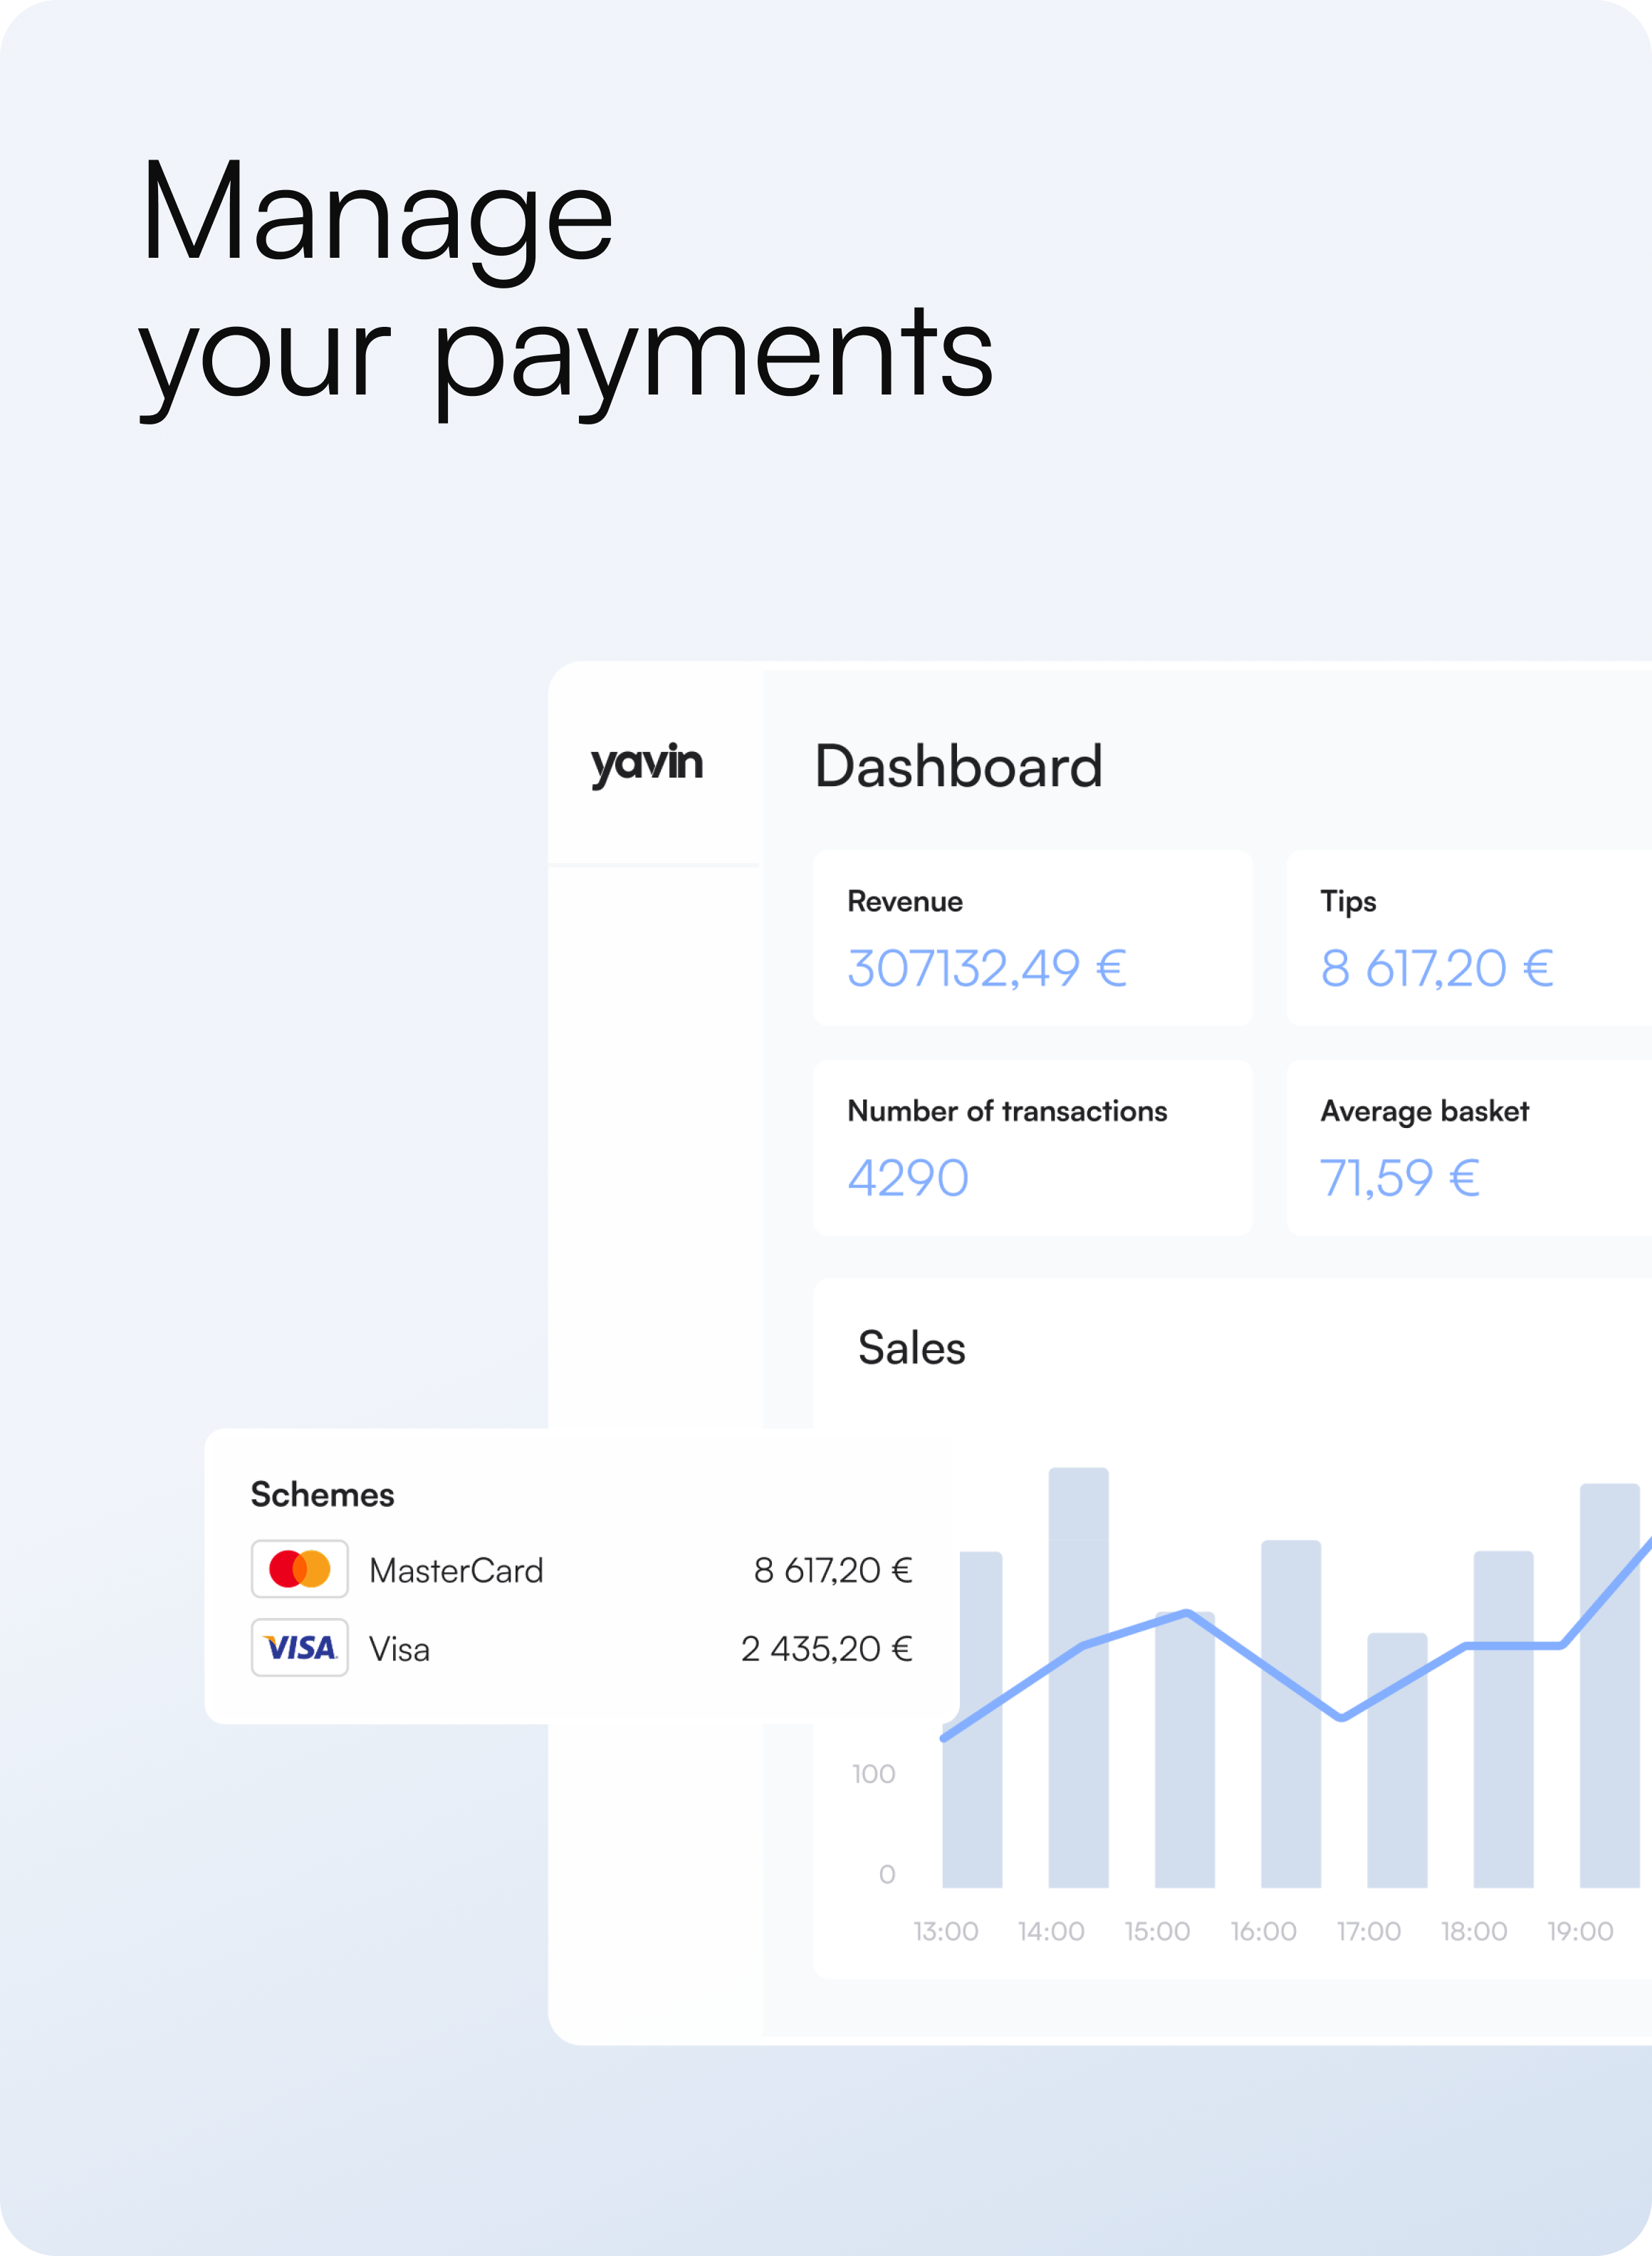Click the MasterCard amount 8 617,20 €
The height and width of the screenshot is (2256, 1652).
(x=832, y=1570)
